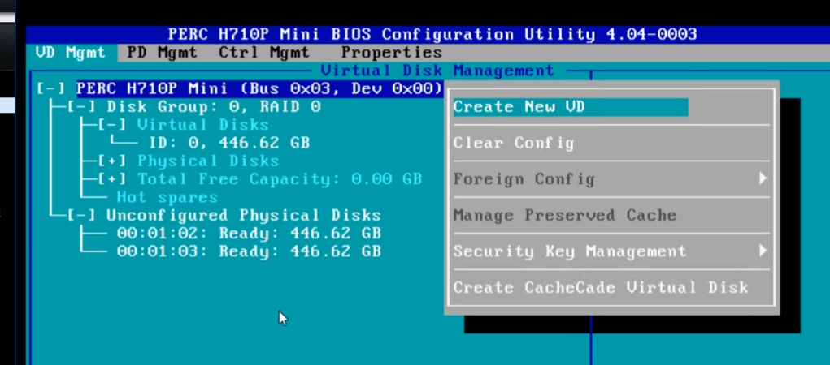Collapse the PERC H710P Mini controller node
Image resolution: width=830 pixels, height=365 pixels.
(x=51, y=88)
